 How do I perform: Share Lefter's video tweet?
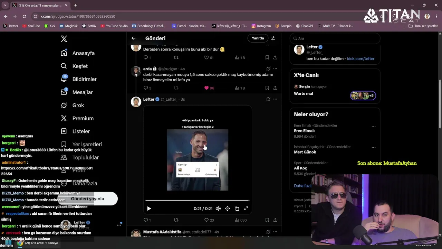coord(275,220)
